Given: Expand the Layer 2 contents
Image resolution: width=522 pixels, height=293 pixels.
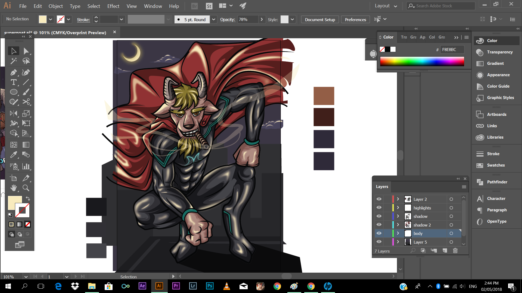Looking at the screenshot, I should click(x=398, y=199).
